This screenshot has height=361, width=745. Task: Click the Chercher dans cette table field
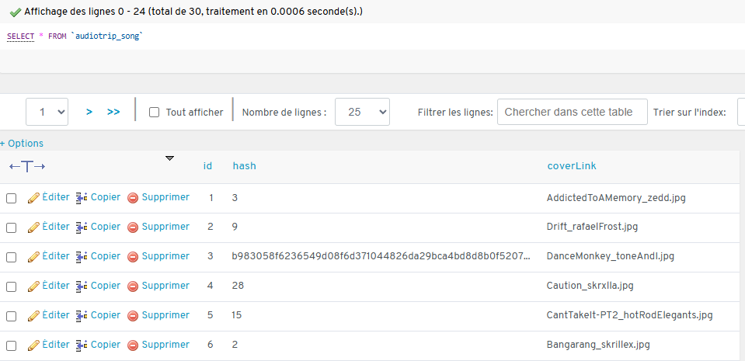click(572, 112)
